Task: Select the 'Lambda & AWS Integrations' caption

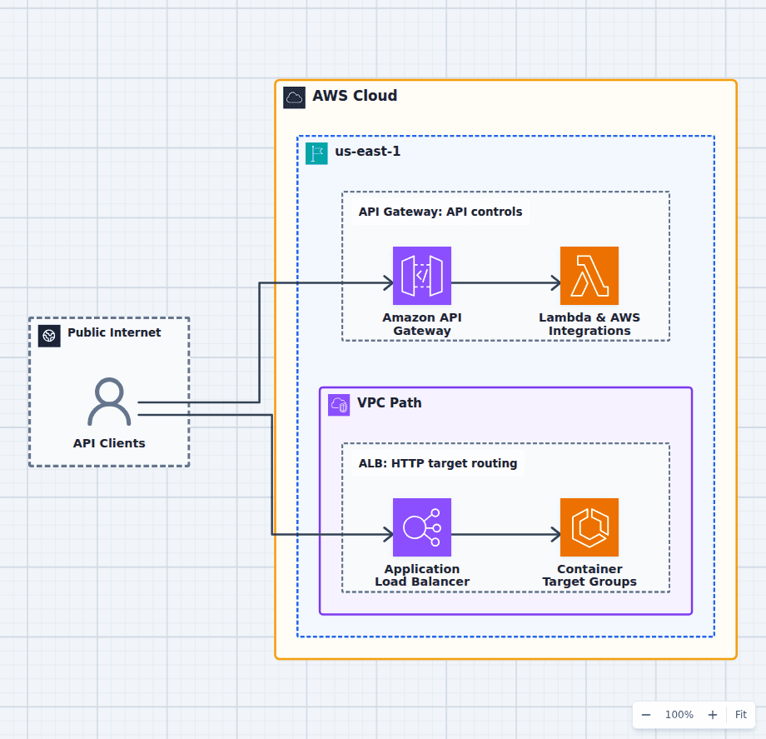Action: pyautogui.click(x=589, y=324)
